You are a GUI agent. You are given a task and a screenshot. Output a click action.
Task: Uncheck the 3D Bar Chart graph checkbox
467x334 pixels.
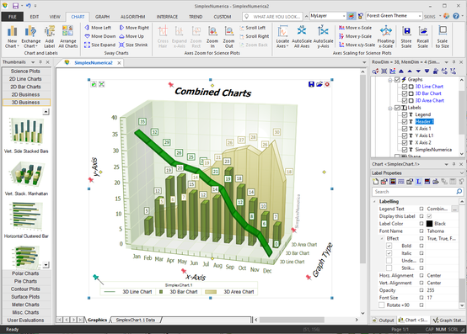coord(405,93)
